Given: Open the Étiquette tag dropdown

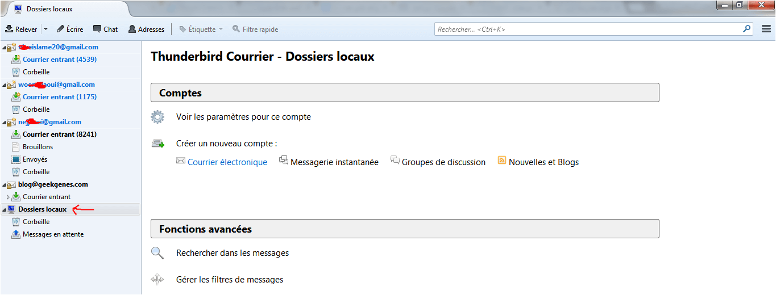Looking at the screenshot, I should 201,29.
